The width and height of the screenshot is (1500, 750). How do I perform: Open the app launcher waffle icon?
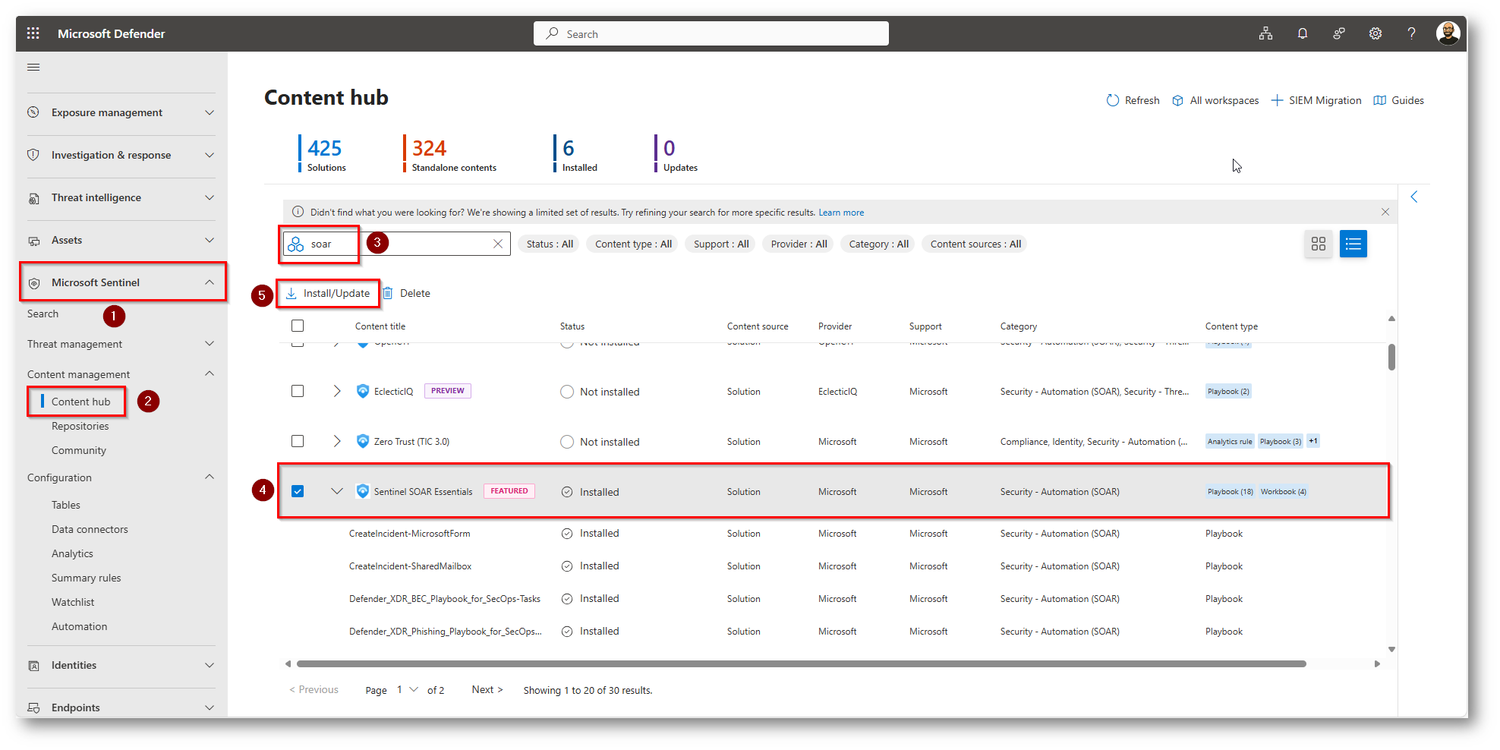click(x=33, y=33)
